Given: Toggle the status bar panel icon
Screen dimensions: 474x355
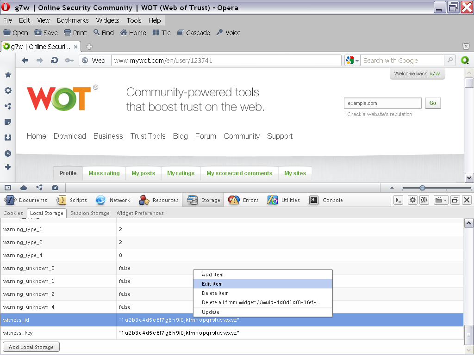Looking at the screenshot, I should pyautogui.click(x=8, y=188).
